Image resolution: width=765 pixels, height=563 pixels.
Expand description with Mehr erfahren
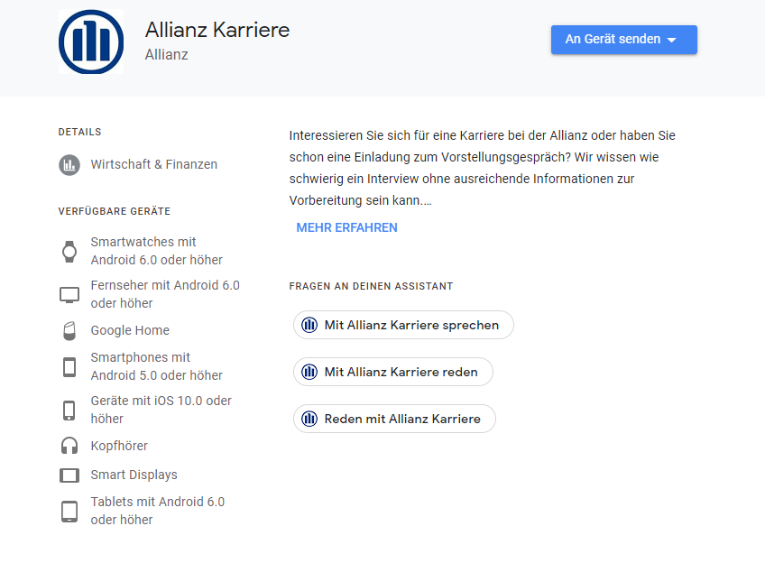tap(346, 227)
